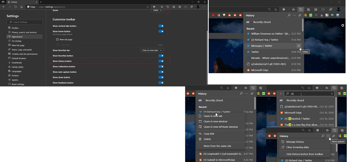Screen dimensions: 347x162
Task: Toggle Show vertical tabs button
Action: (161, 26)
